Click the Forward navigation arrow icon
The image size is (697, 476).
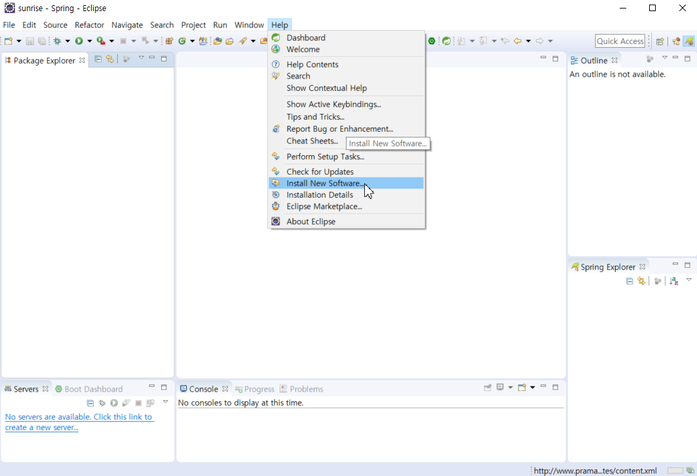tap(539, 41)
